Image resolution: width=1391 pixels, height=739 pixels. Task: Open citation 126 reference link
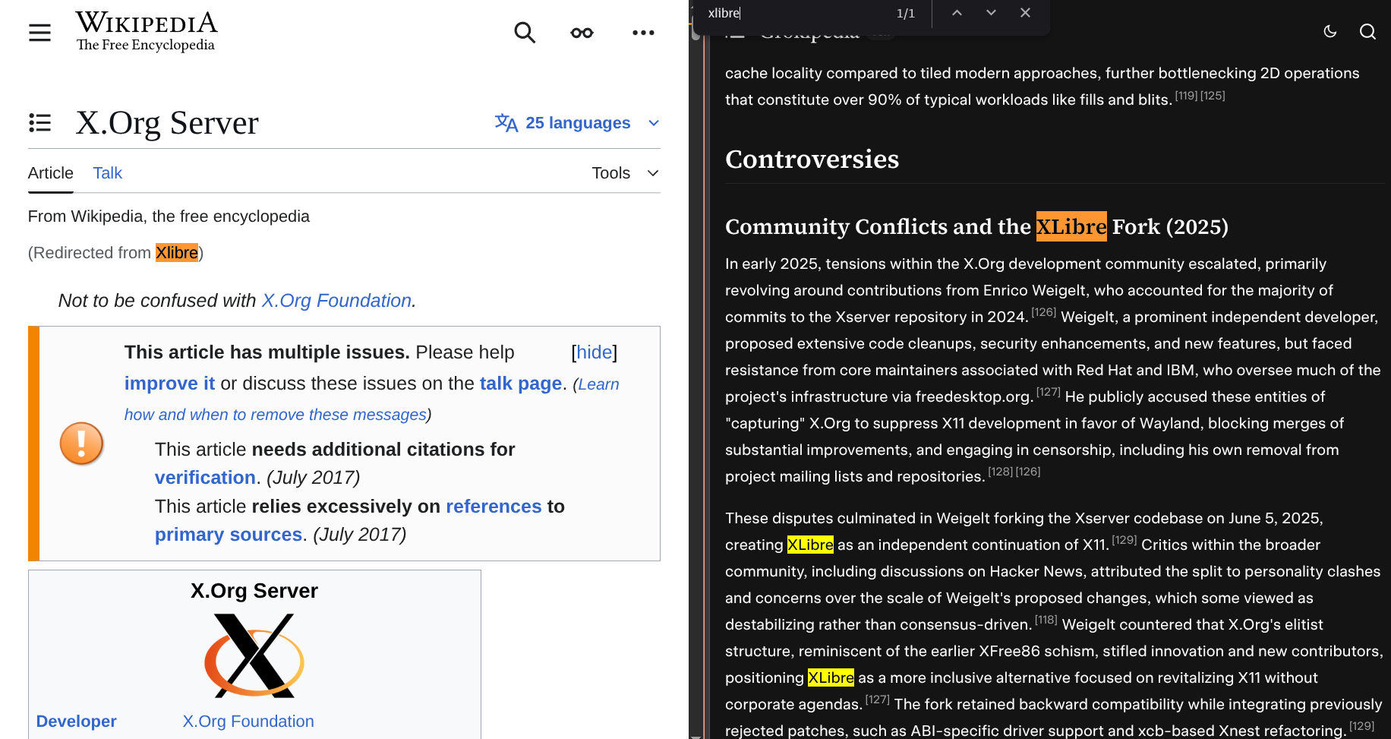[x=1043, y=312]
